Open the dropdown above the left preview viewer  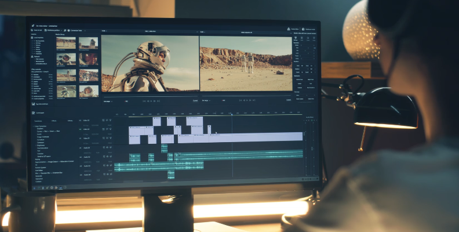point(105,31)
